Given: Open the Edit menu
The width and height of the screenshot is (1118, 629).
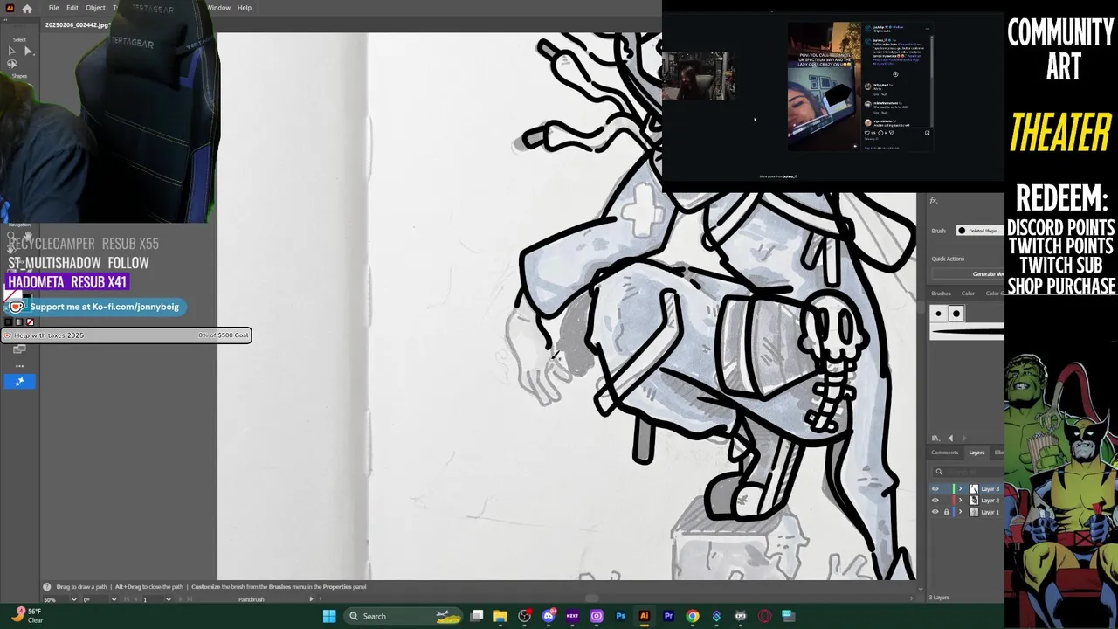Looking at the screenshot, I should click(72, 8).
